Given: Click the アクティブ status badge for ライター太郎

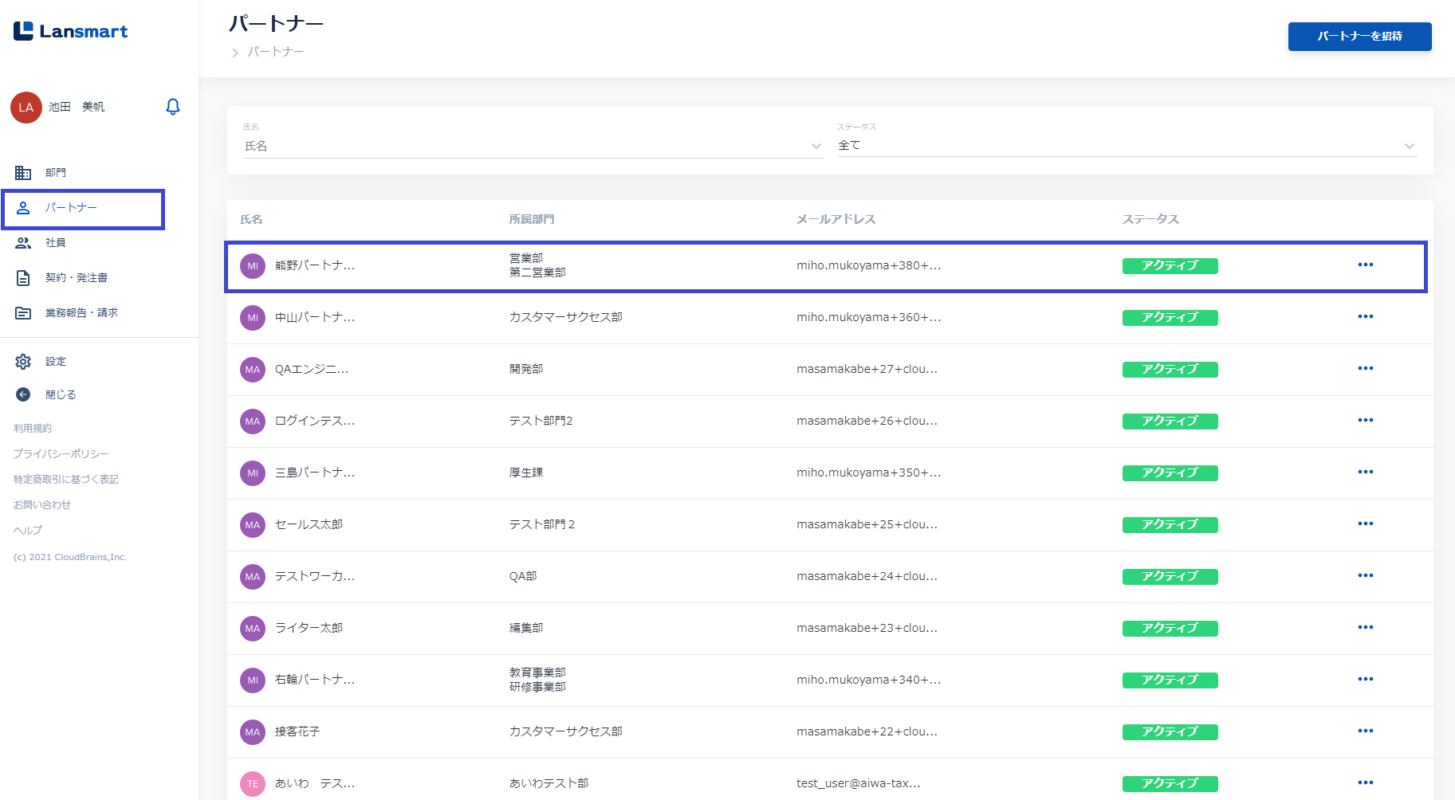Looking at the screenshot, I should [x=1170, y=629].
